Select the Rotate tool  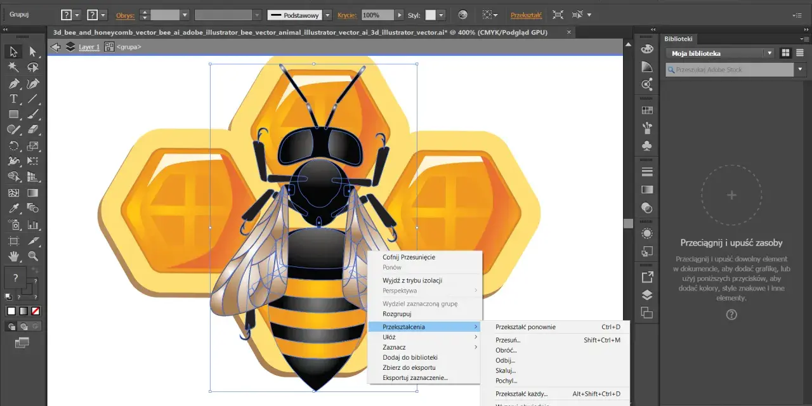tap(14, 146)
